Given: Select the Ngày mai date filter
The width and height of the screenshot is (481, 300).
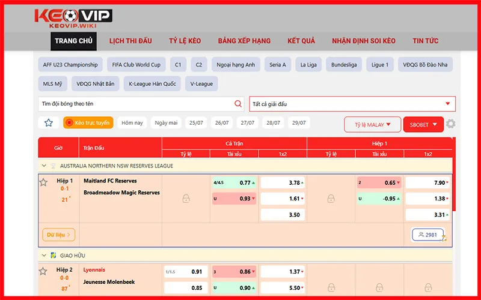Looking at the screenshot, I should click(166, 123).
